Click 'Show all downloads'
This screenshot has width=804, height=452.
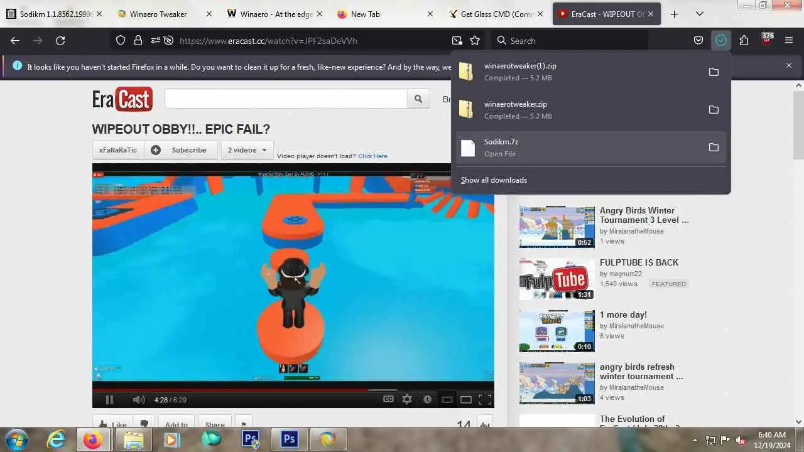494,180
